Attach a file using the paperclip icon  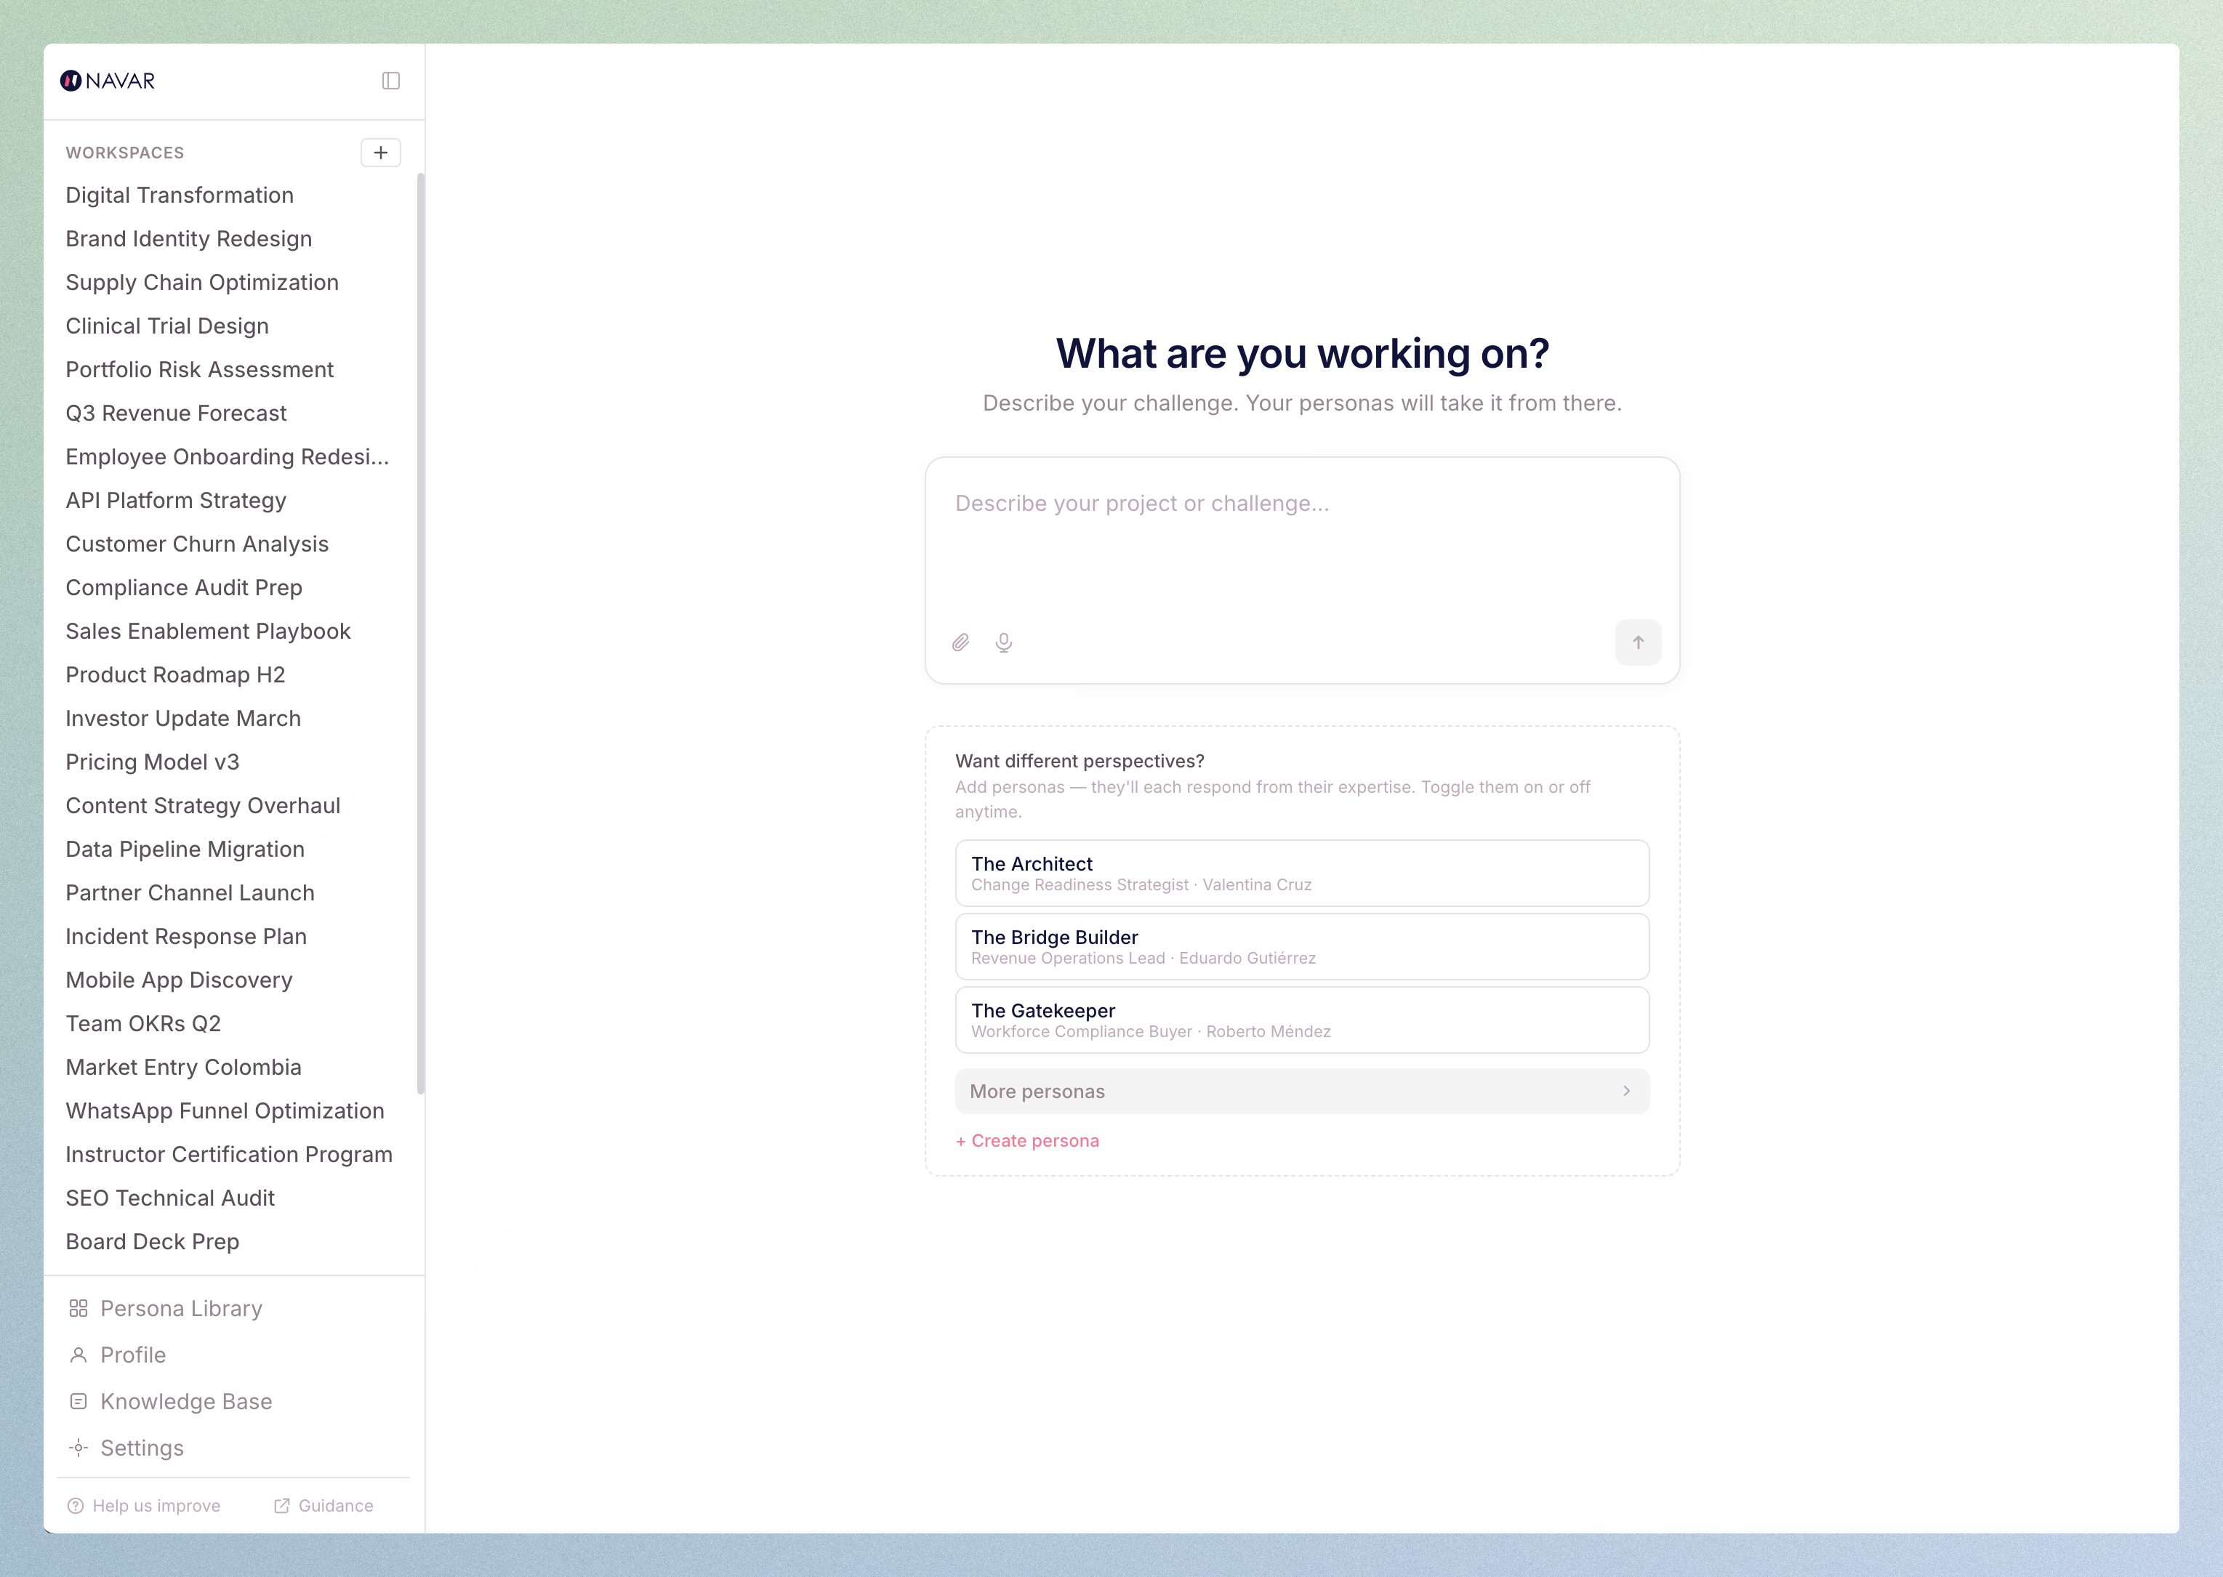point(962,642)
